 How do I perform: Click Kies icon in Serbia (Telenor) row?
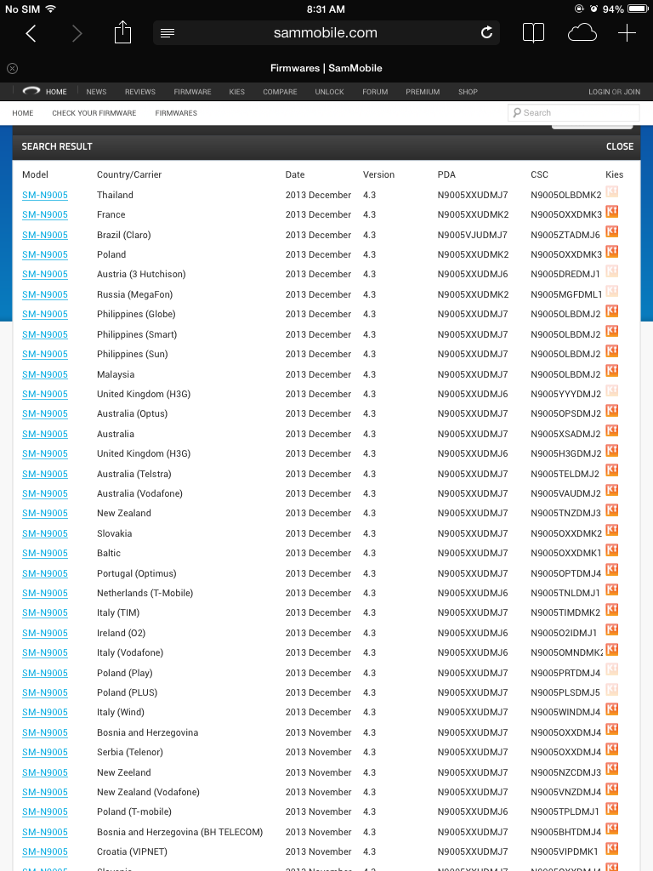pyautogui.click(x=612, y=749)
